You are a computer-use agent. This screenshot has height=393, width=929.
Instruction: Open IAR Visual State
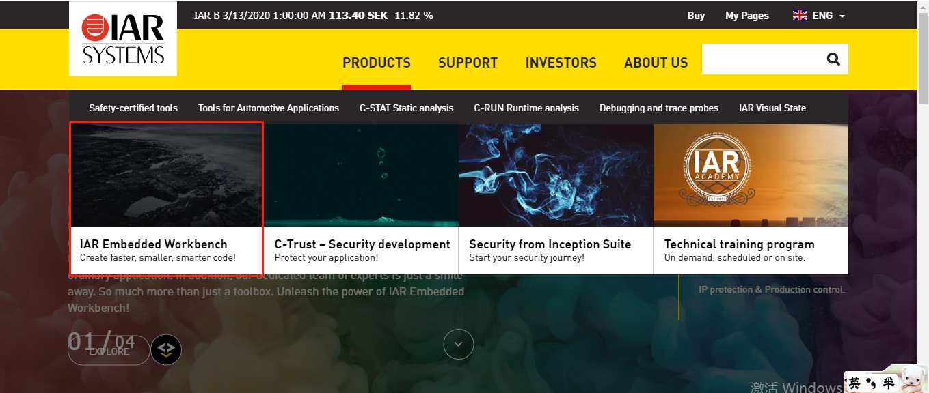point(772,108)
